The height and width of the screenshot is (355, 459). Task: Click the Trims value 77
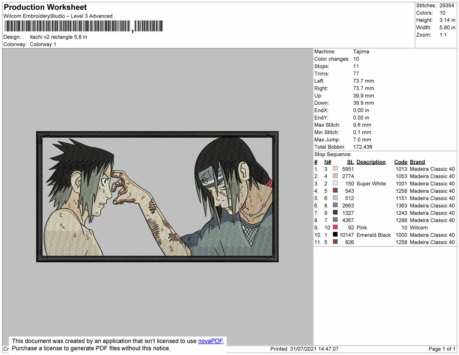point(356,74)
